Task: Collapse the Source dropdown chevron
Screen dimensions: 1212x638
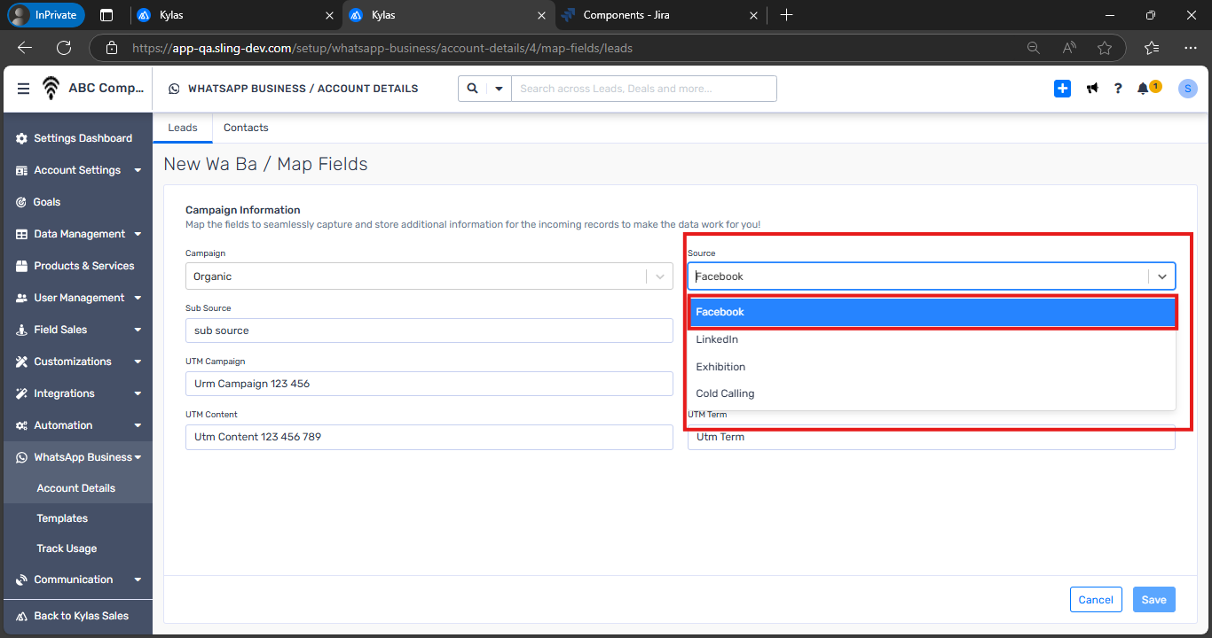Action: tap(1162, 276)
